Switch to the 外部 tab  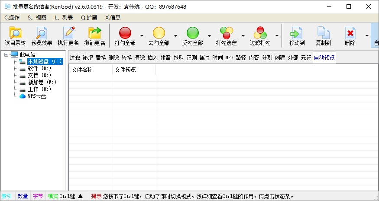(293, 57)
